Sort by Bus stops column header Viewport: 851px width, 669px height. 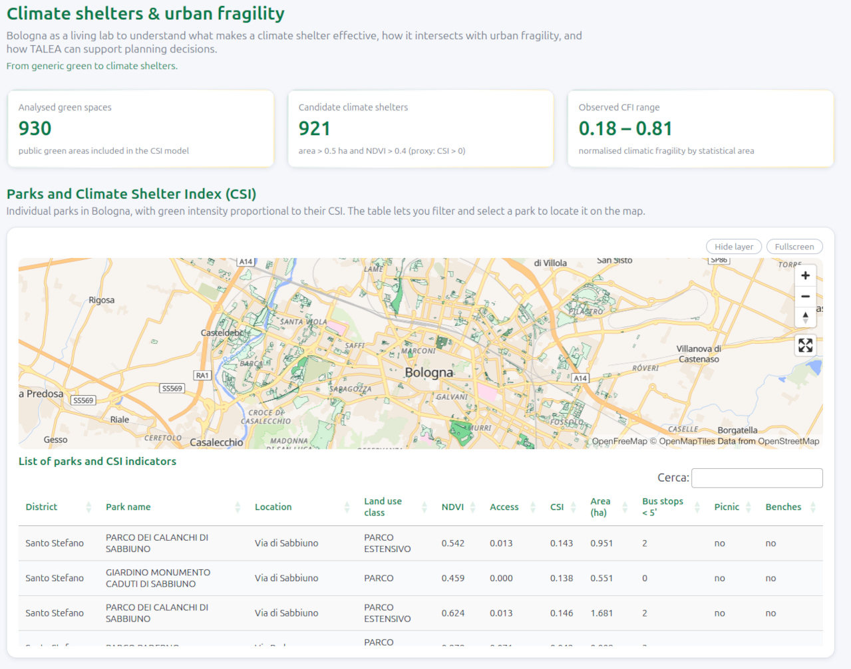point(662,507)
